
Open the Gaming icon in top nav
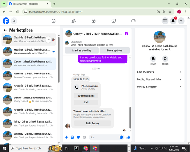133,21
